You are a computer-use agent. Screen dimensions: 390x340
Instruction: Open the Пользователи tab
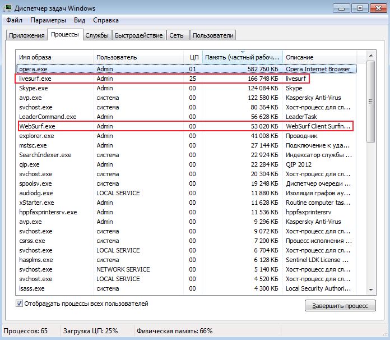[x=213, y=35]
